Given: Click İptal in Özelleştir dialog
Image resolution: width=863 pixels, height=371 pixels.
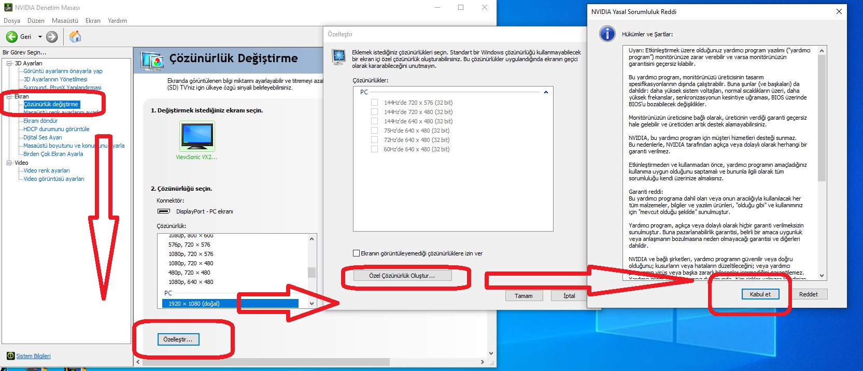Looking at the screenshot, I should (x=569, y=296).
